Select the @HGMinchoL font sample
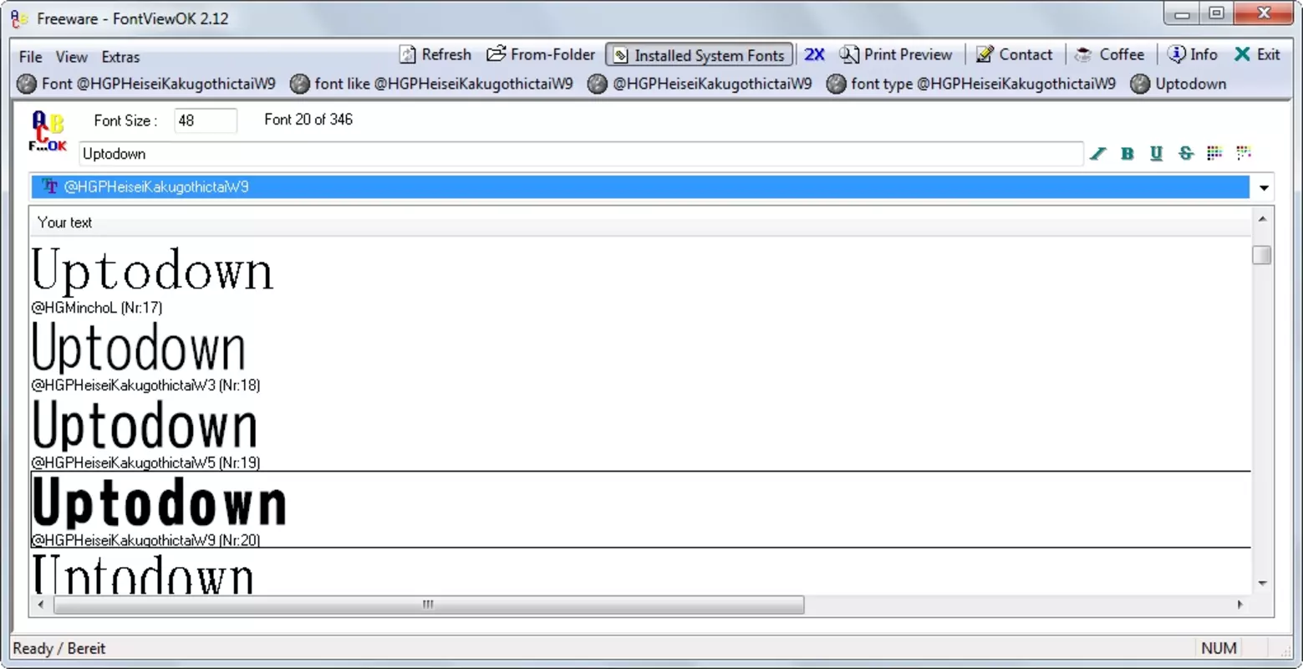Viewport: 1303px width, 669px height. (x=152, y=270)
